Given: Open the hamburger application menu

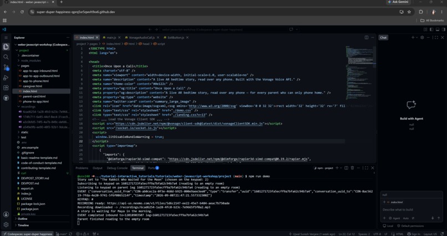Looking at the screenshot, I should 6,38.
